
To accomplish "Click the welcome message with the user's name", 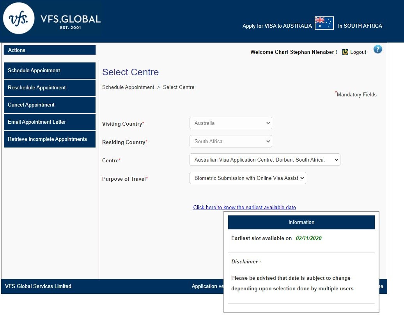I will pyautogui.click(x=294, y=52).
